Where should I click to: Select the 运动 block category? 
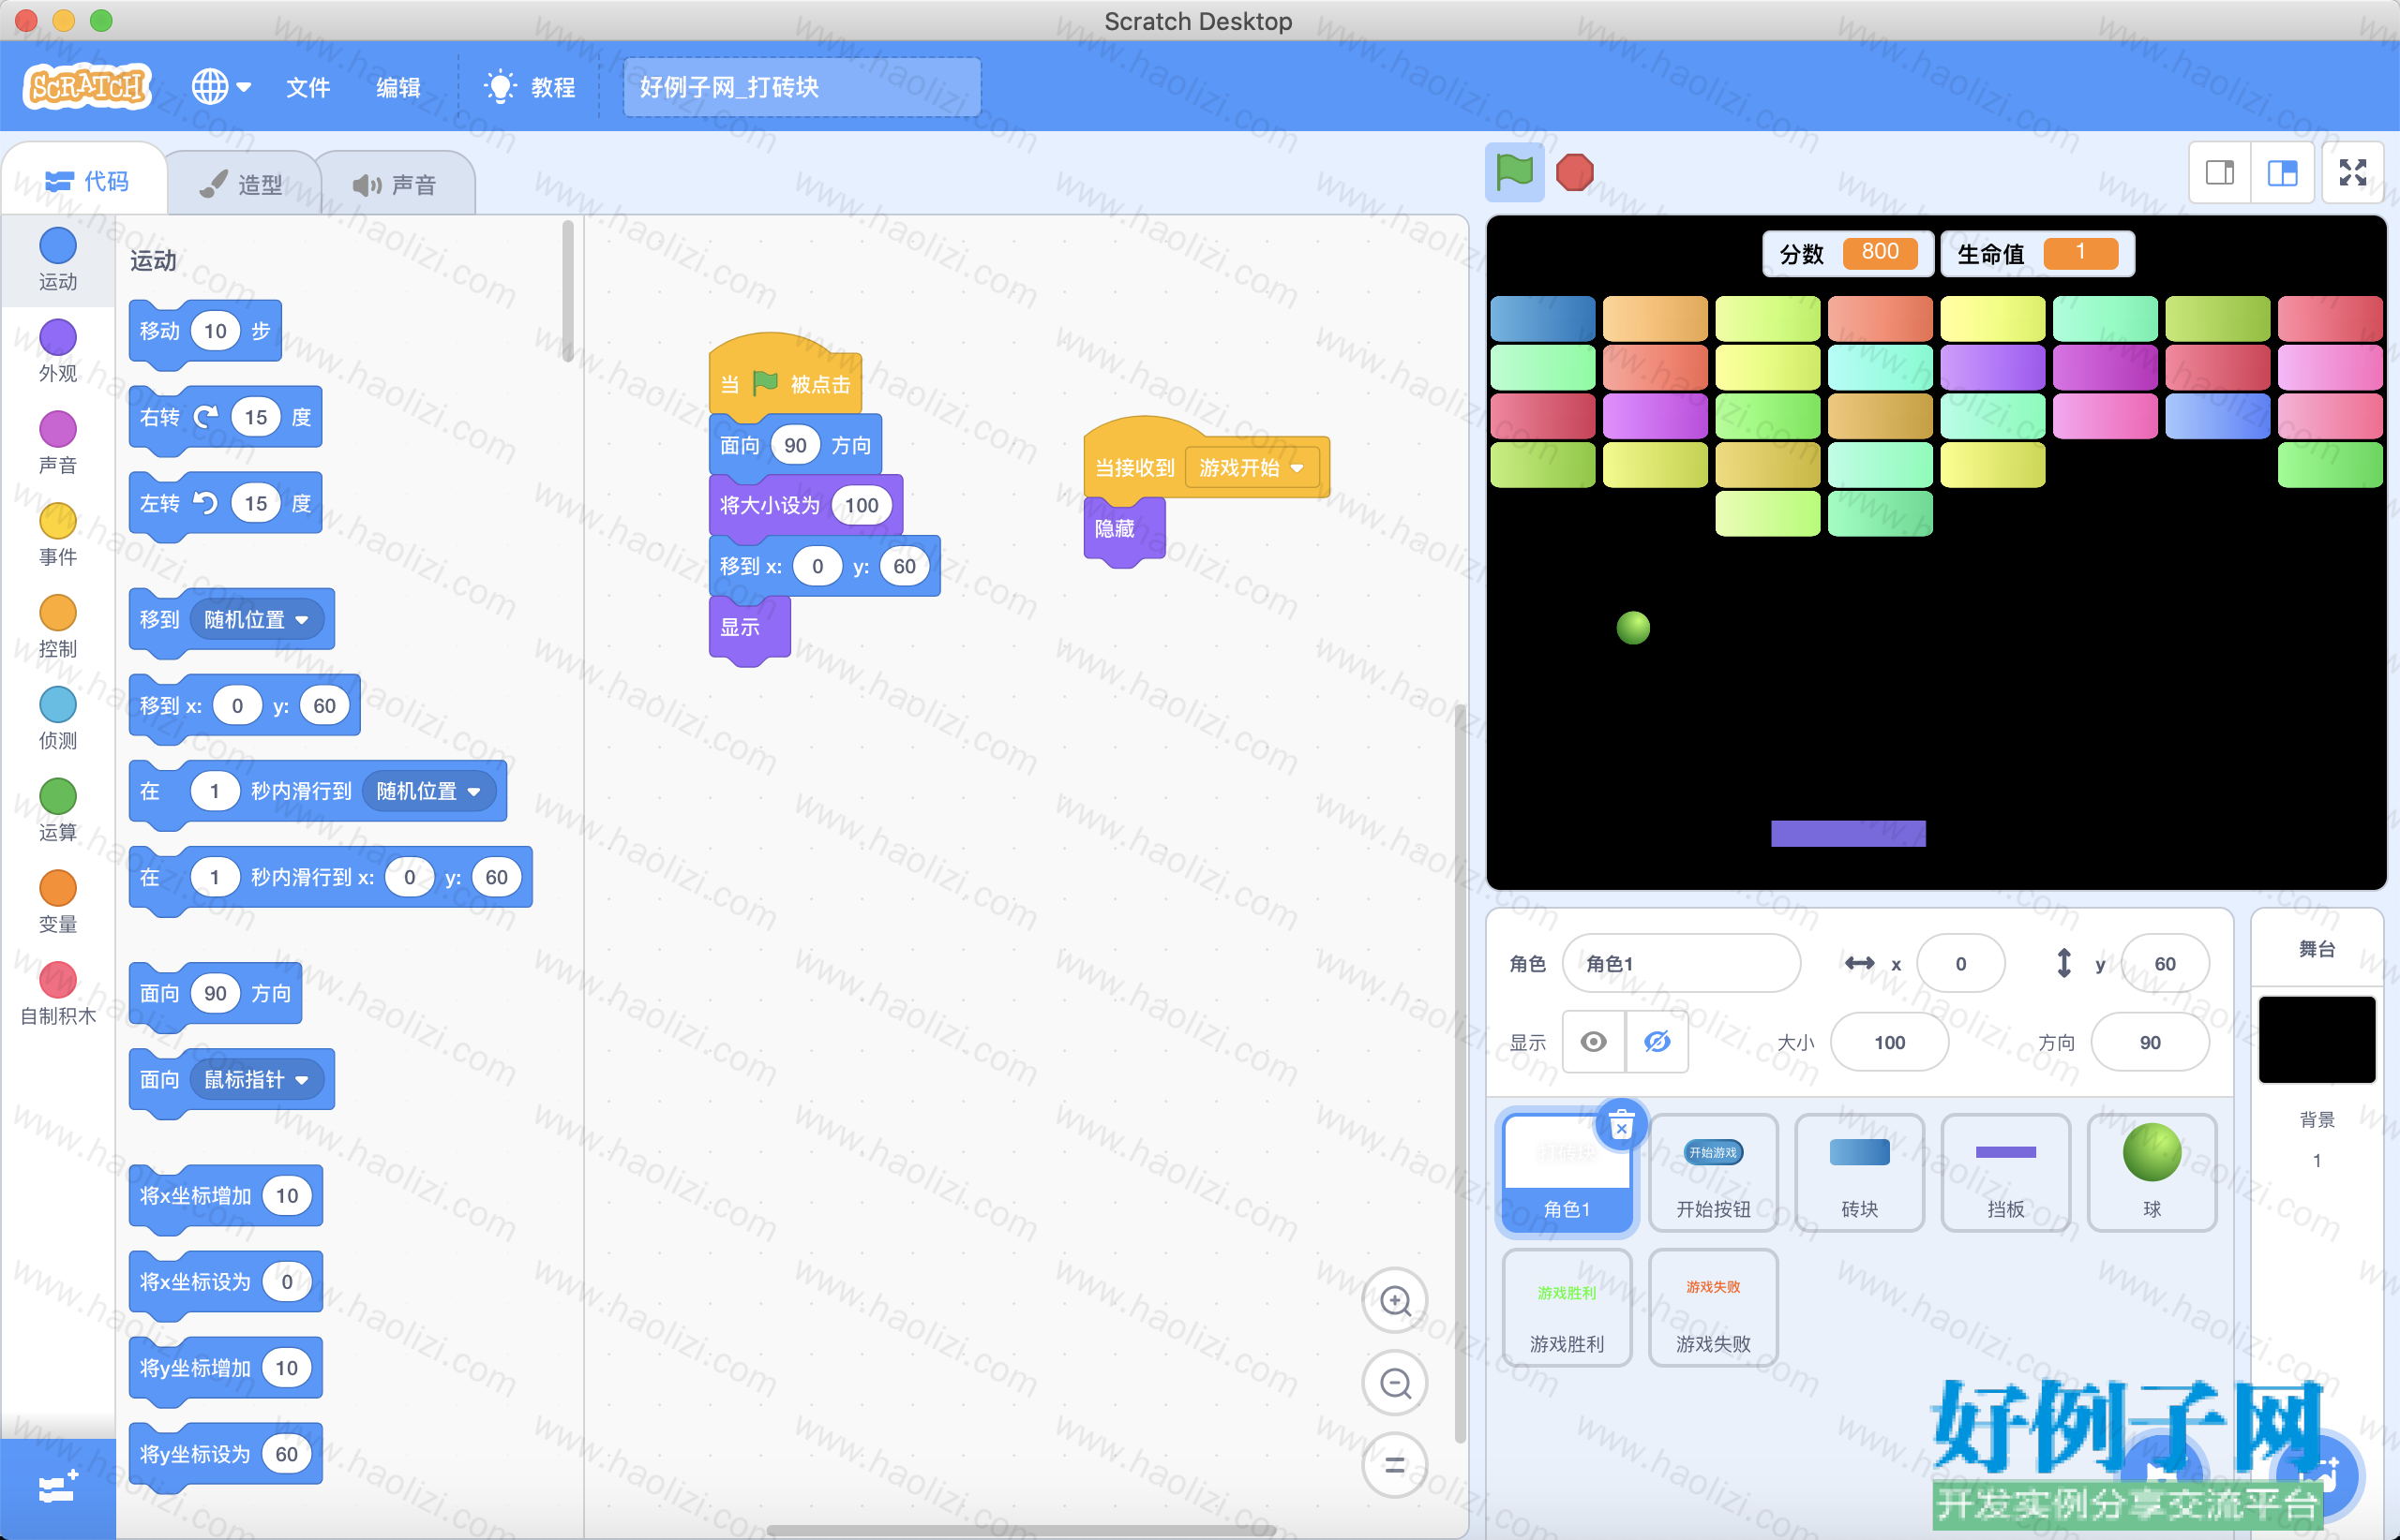point(58,260)
